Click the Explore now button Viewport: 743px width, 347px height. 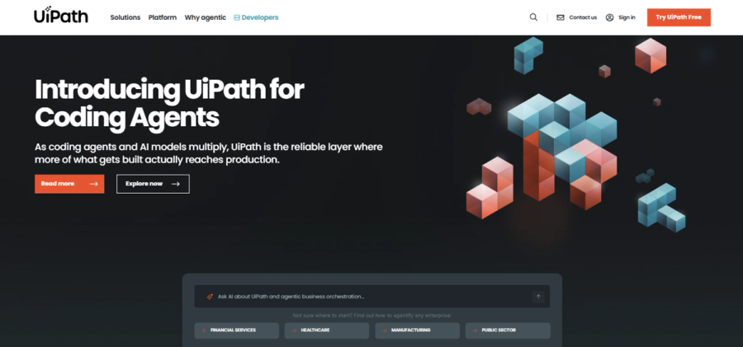click(153, 184)
